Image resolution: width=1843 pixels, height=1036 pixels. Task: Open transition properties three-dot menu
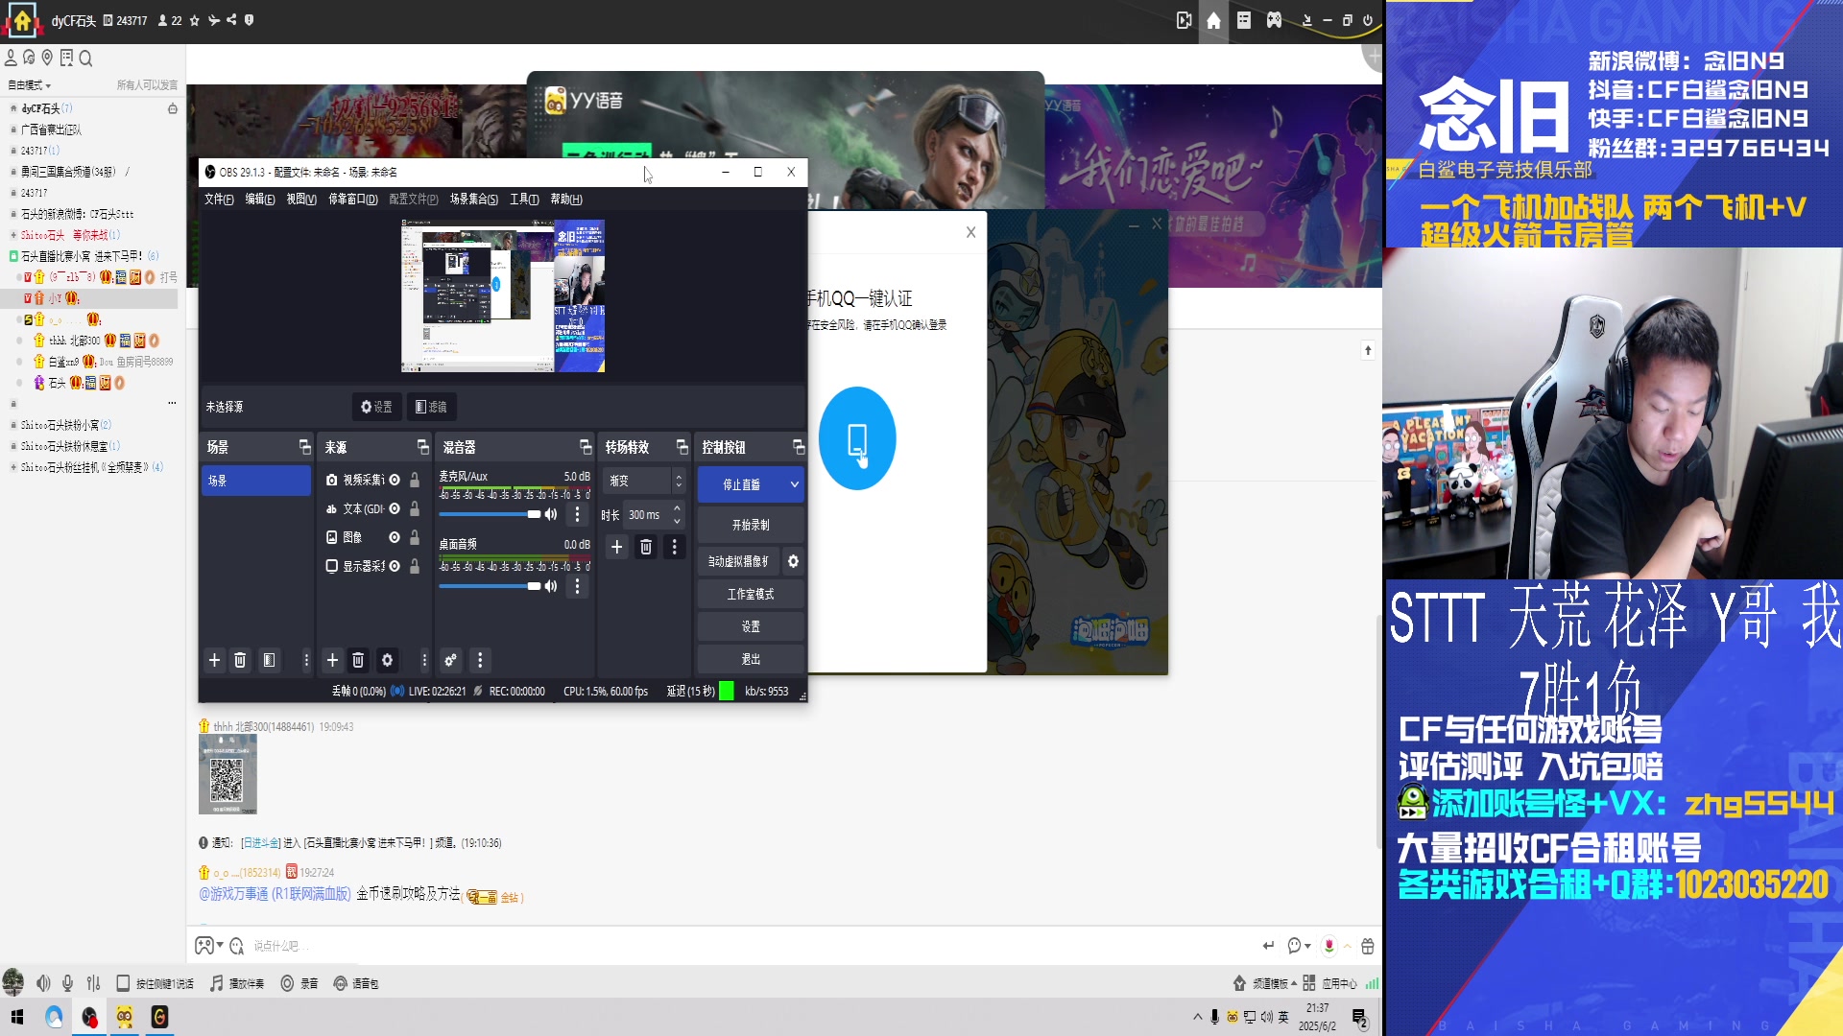675,547
